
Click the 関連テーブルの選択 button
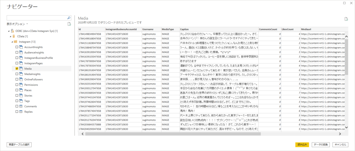[19, 145]
